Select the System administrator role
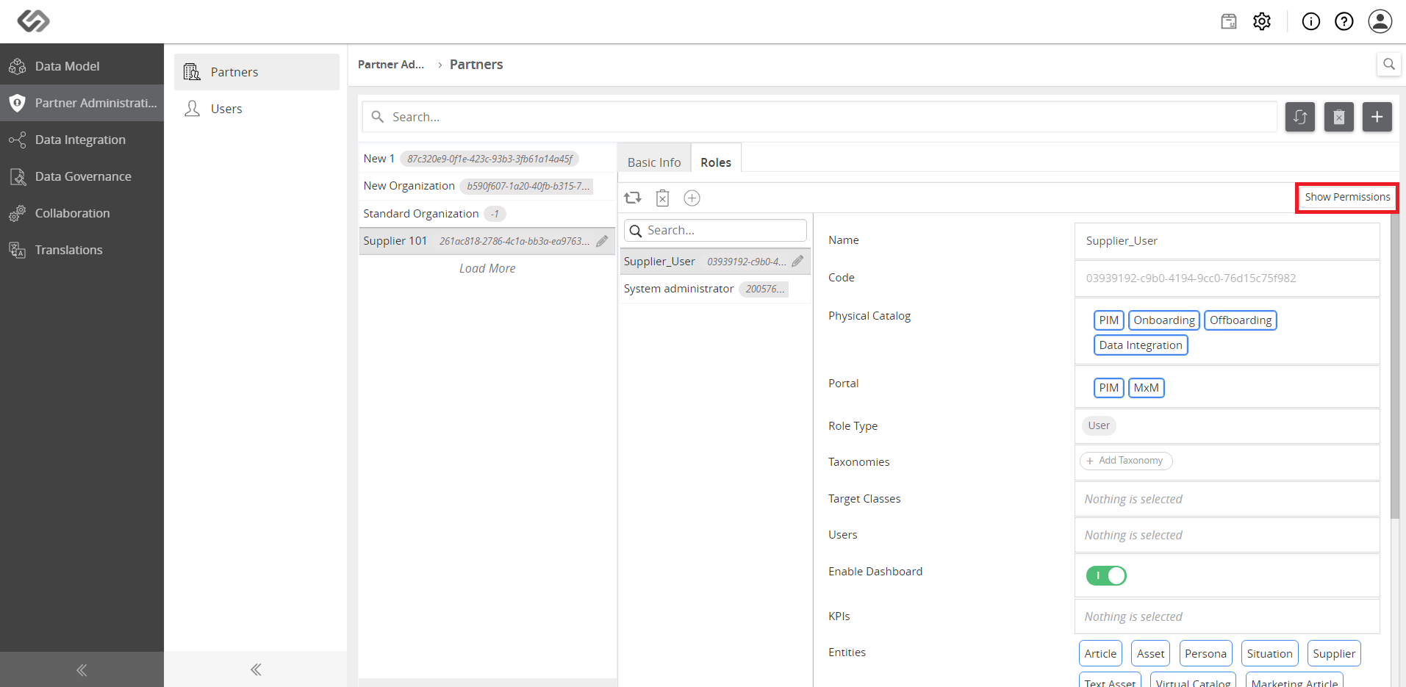Screen dimensions: 1406x687 click(x=715, y=289)
